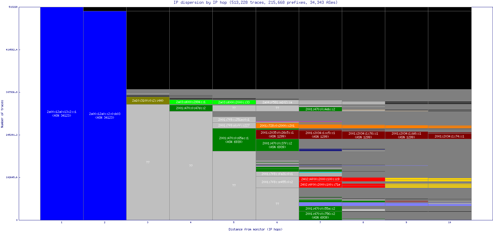Click the ?? gray block in hop 3
Image resolution: width=493 pixels, height=231 pixels.
tap(148, 162)
